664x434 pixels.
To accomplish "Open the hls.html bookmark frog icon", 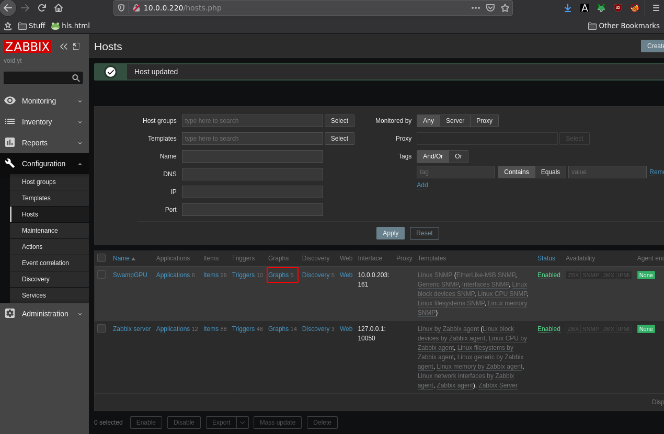I will click(55, 26).
